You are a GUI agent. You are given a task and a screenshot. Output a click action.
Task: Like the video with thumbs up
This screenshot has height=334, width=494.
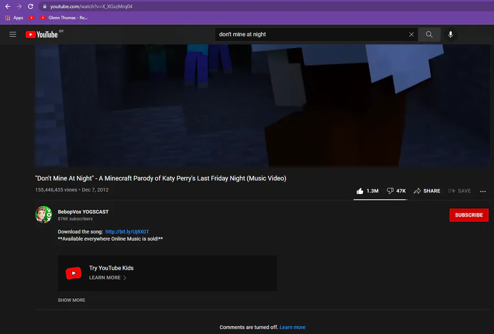pos(367,191)
